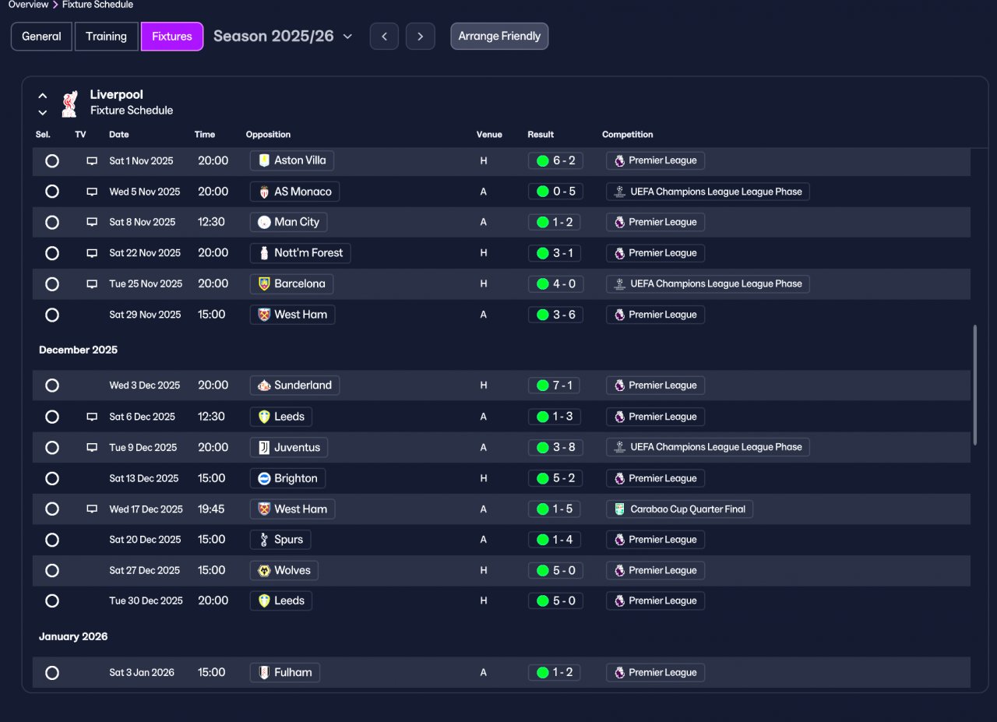Click Wolves club badge
The image size is (997, 722).
click(264, 570)
